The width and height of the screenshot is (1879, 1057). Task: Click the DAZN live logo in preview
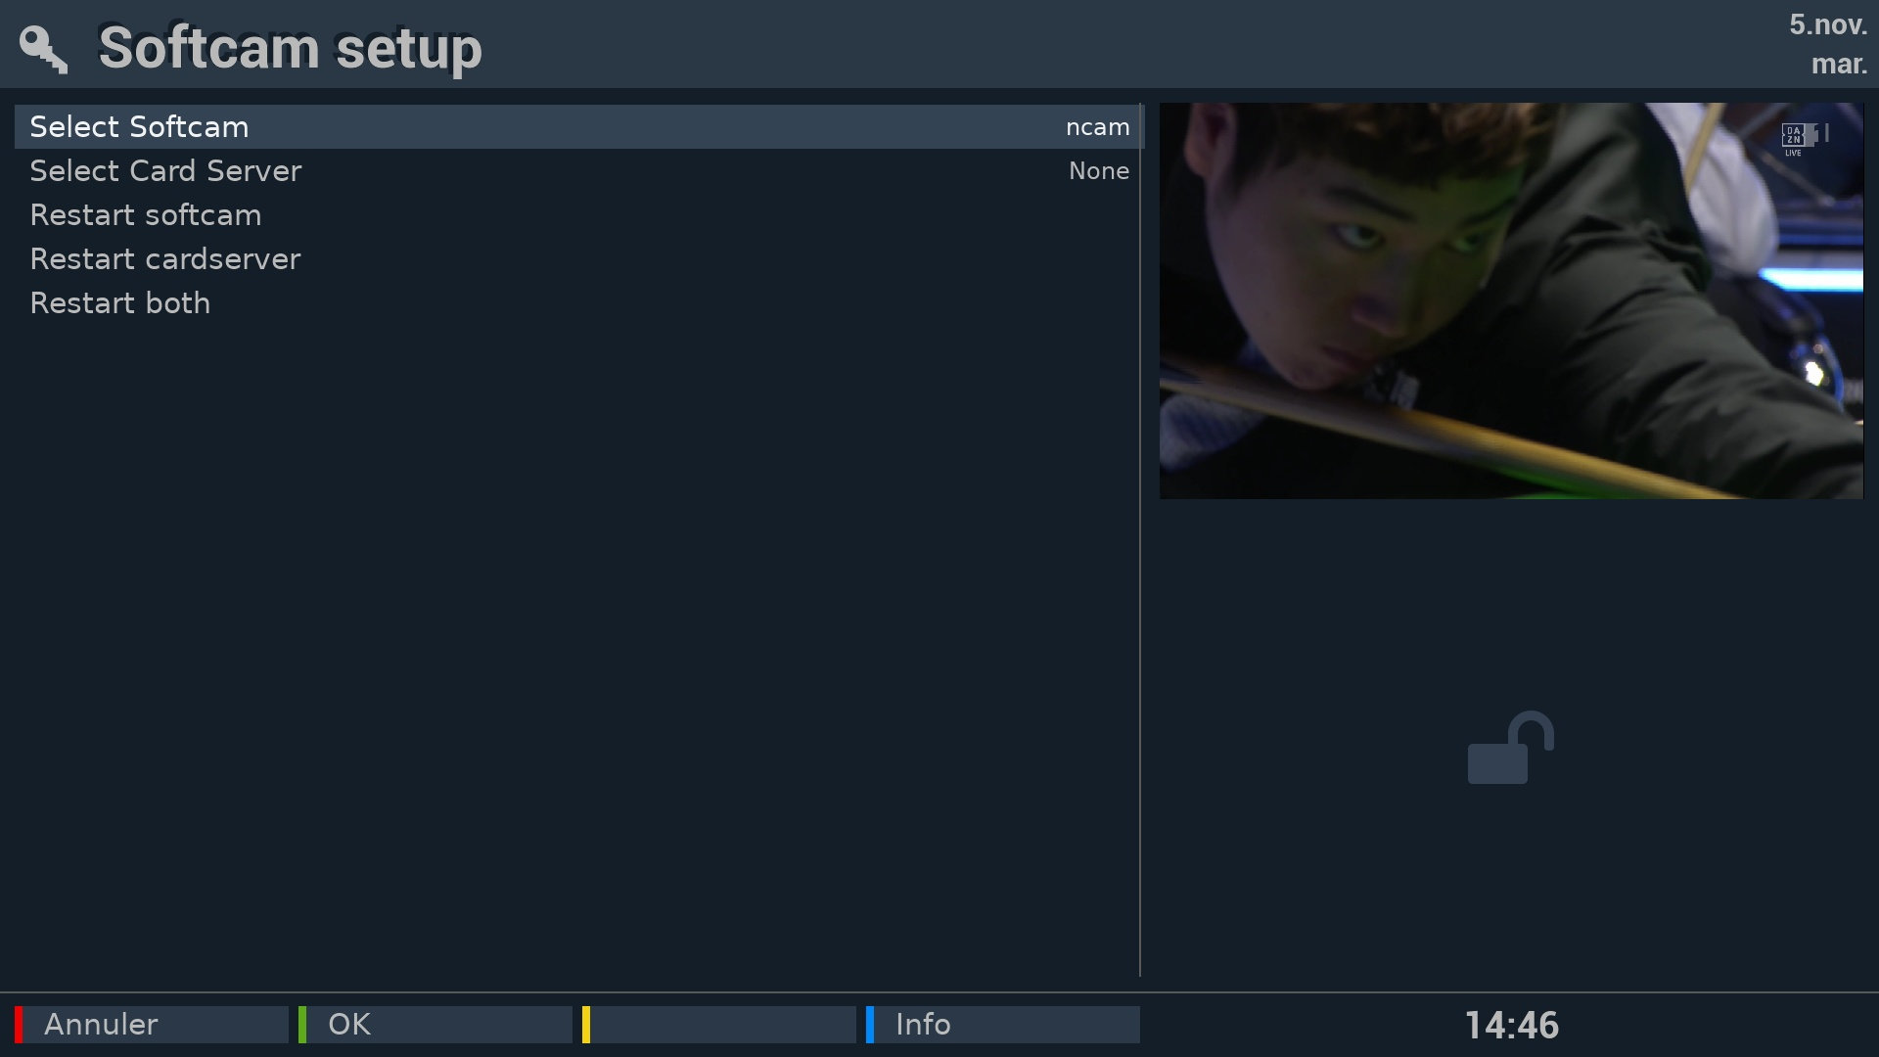(x=1795, y=139)
